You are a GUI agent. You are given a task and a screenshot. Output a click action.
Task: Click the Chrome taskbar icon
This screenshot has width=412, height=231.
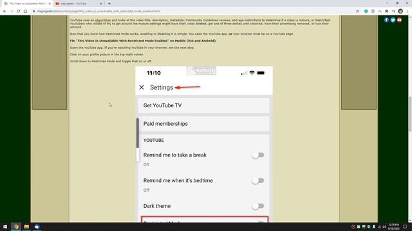pos(16,227)
